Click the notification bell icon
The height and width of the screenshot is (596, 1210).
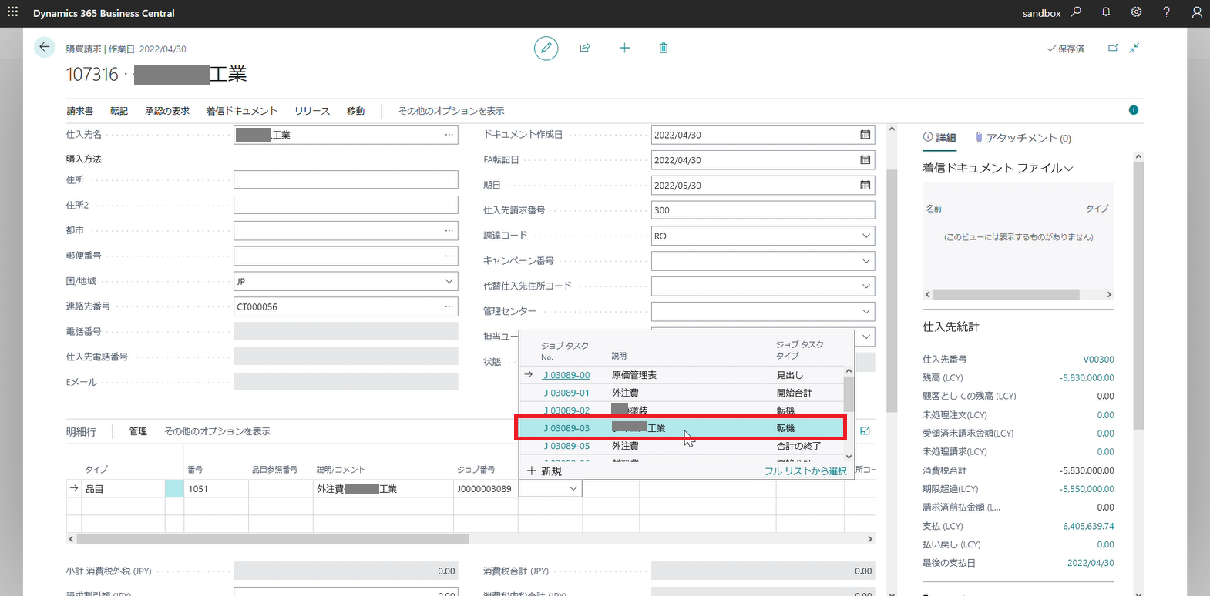[1106, 12]
